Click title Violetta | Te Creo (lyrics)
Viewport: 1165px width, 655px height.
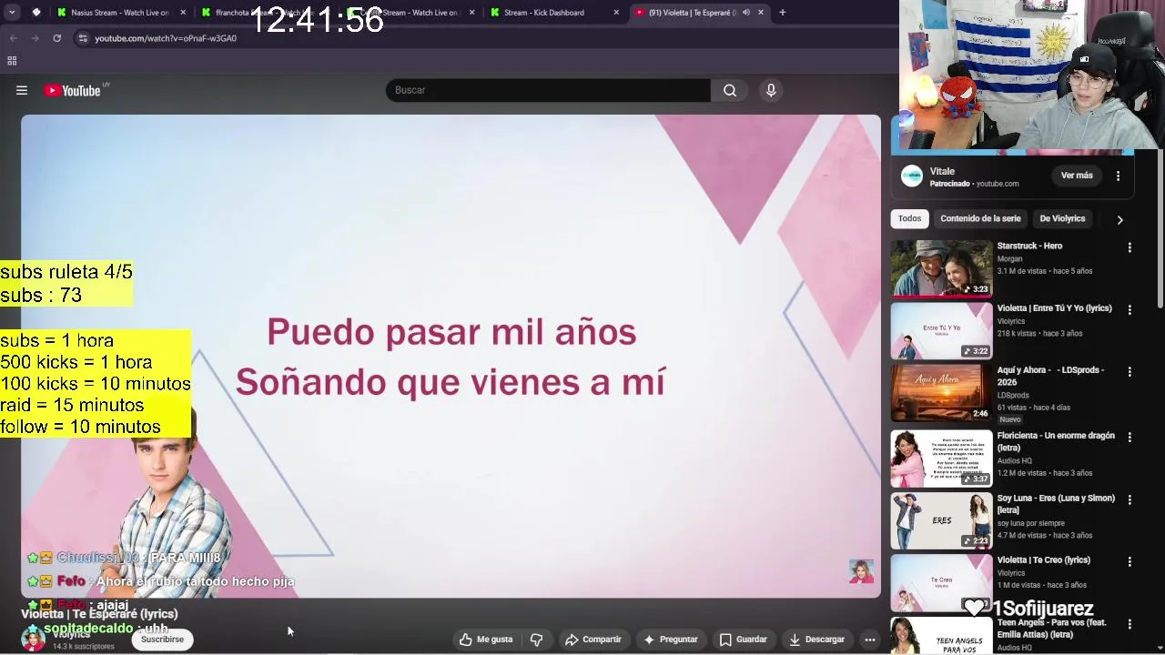(1043, 560)
